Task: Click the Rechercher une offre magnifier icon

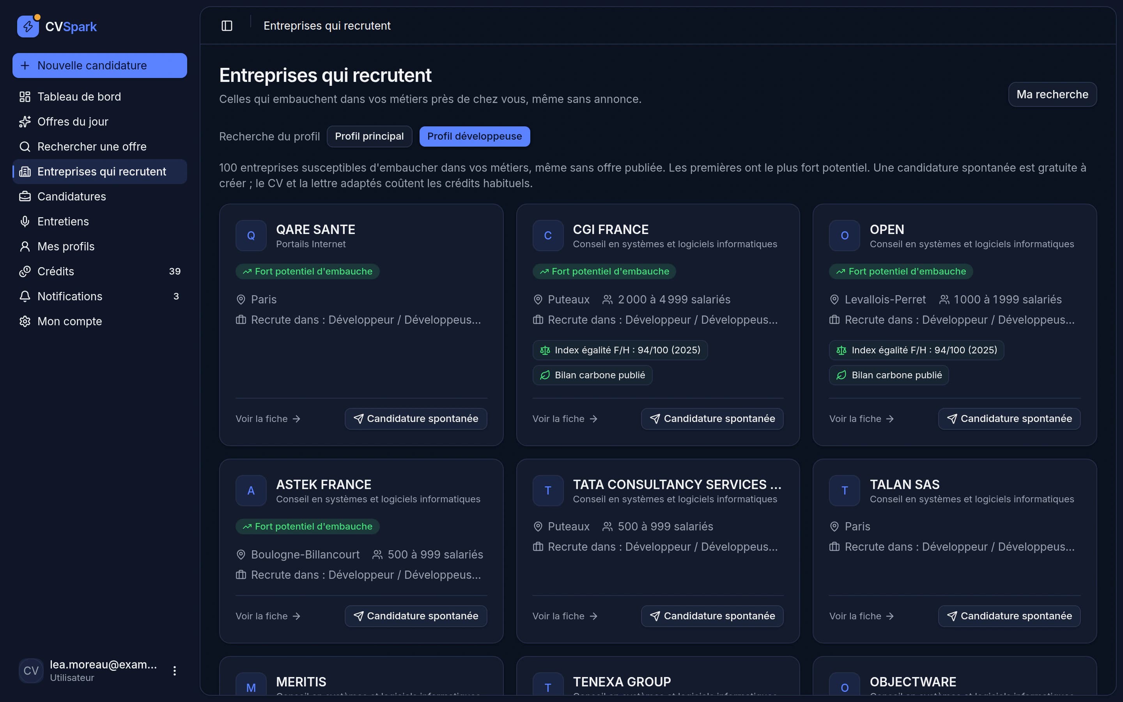Action: pyautogui.click(x=25, y=147)
